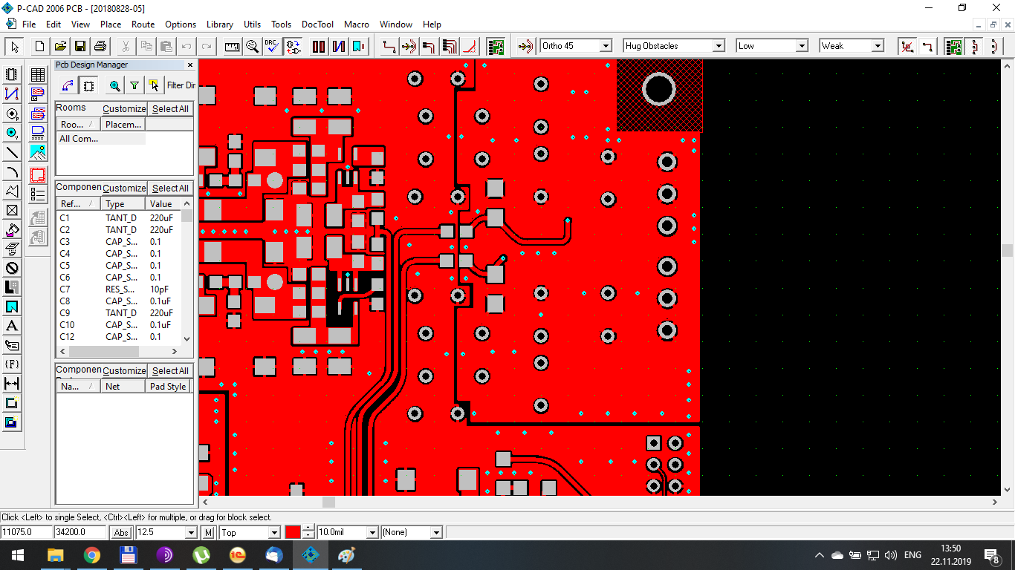Image resolution: width=1015 pixels, height=570 pixels.
Task: Click Select All above Net column
Action: pyautogui.click(x=170, y=371)
